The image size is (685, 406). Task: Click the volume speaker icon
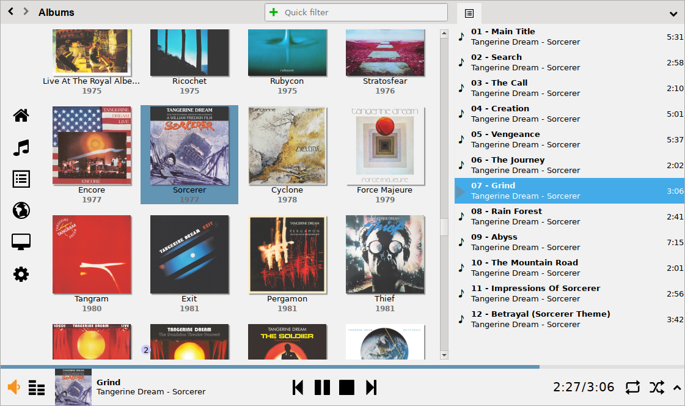coord(14,387)
